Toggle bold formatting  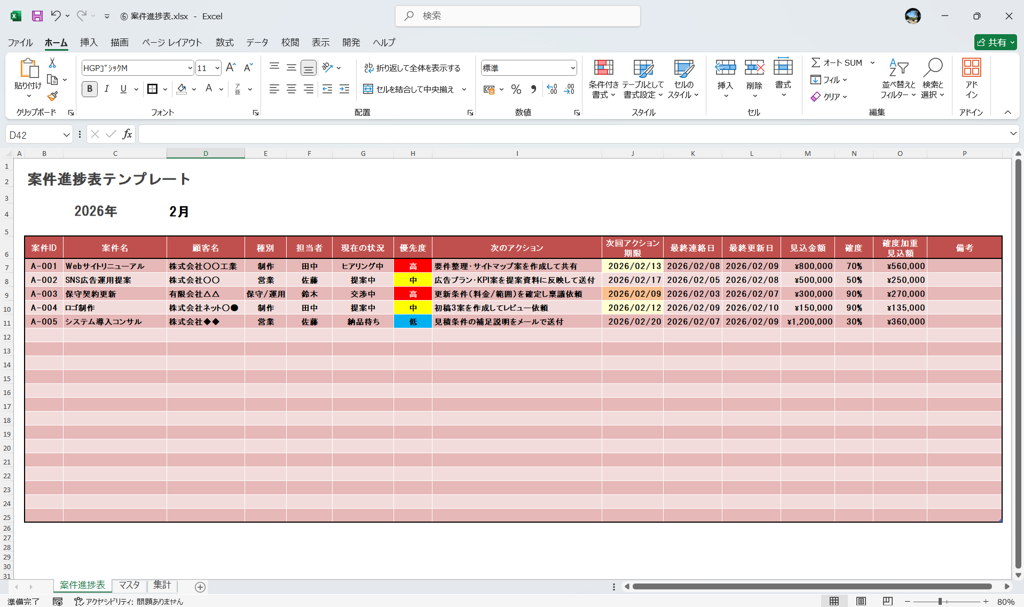pos(89,89)
